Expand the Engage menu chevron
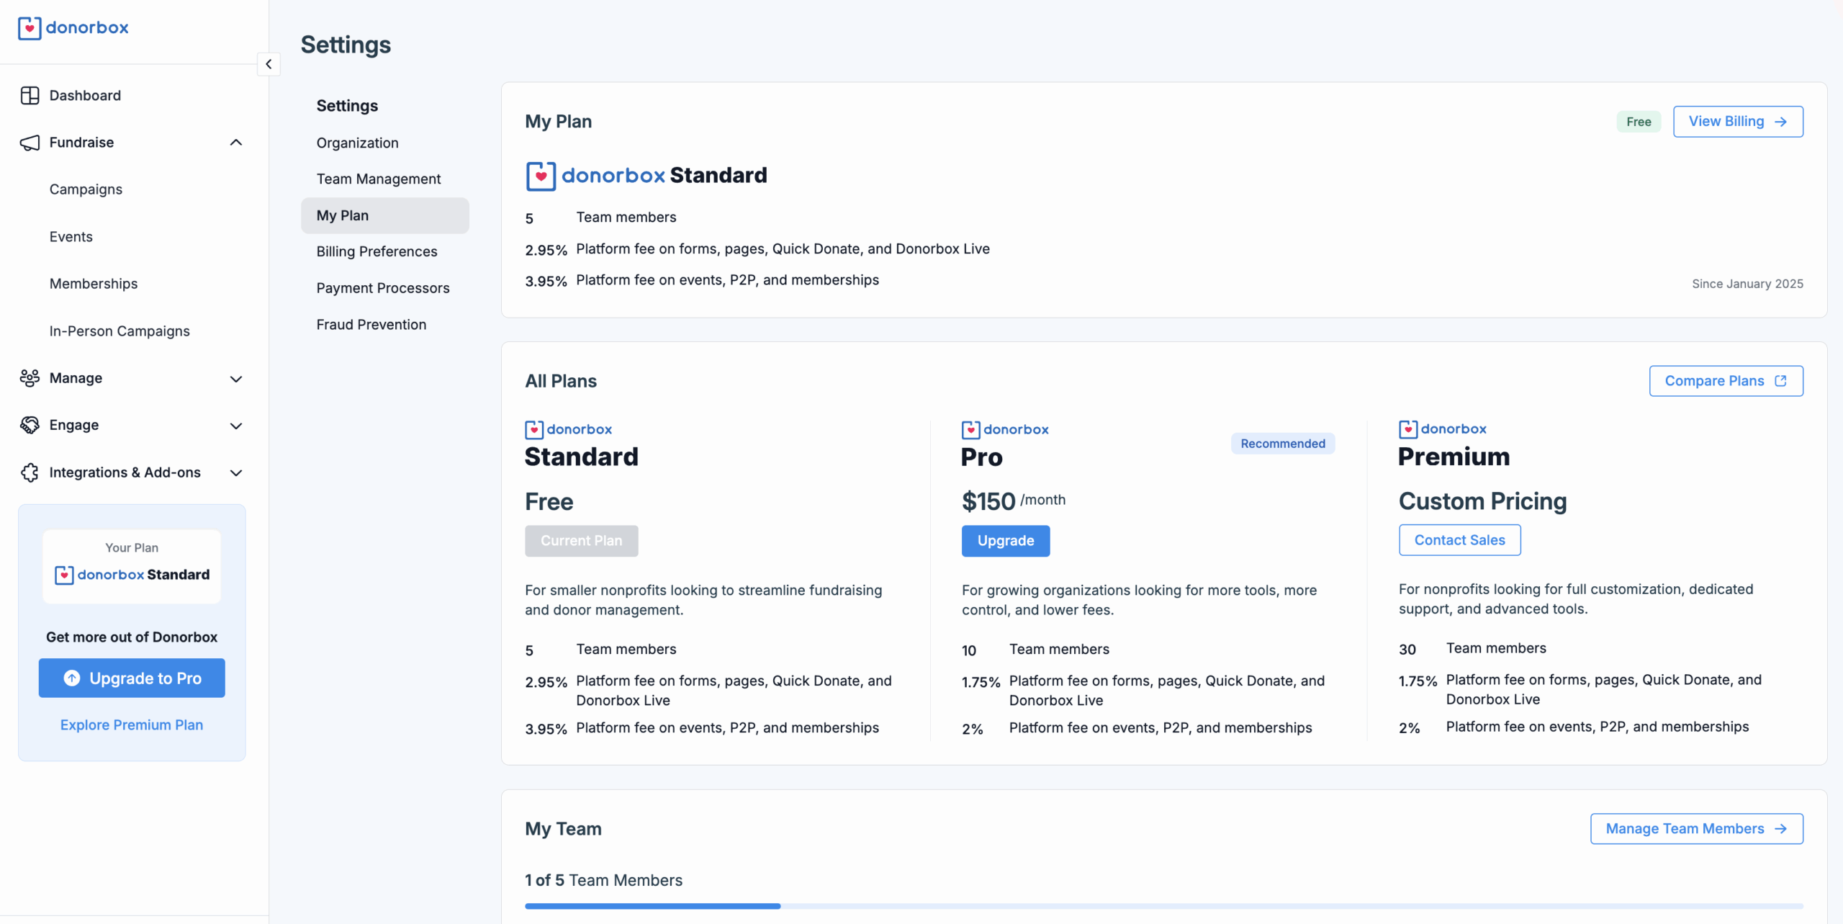The image size is (1843, 924). (x=236, y=426)
